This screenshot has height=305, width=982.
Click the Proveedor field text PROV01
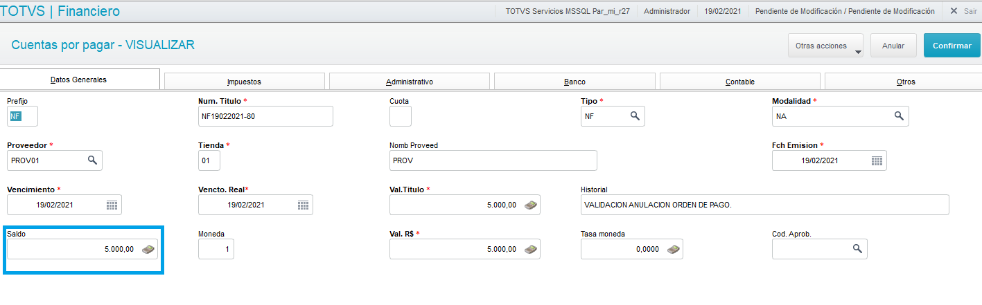pyautogui.click(x=26, y=161)
